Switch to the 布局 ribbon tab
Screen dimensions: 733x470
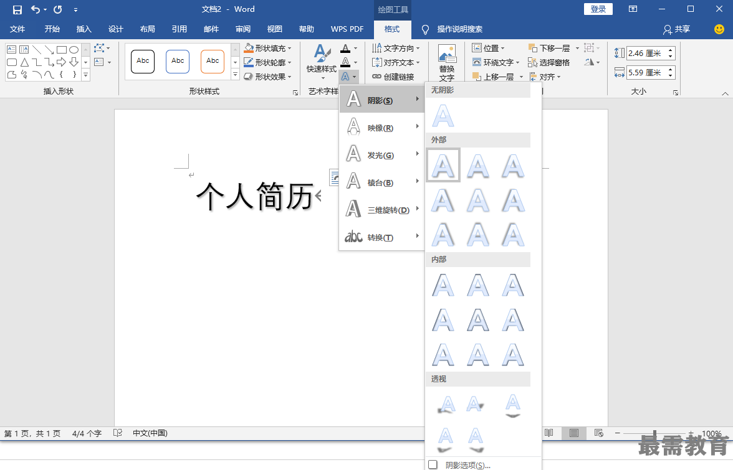pyautogui.click(x=147, y=29)
